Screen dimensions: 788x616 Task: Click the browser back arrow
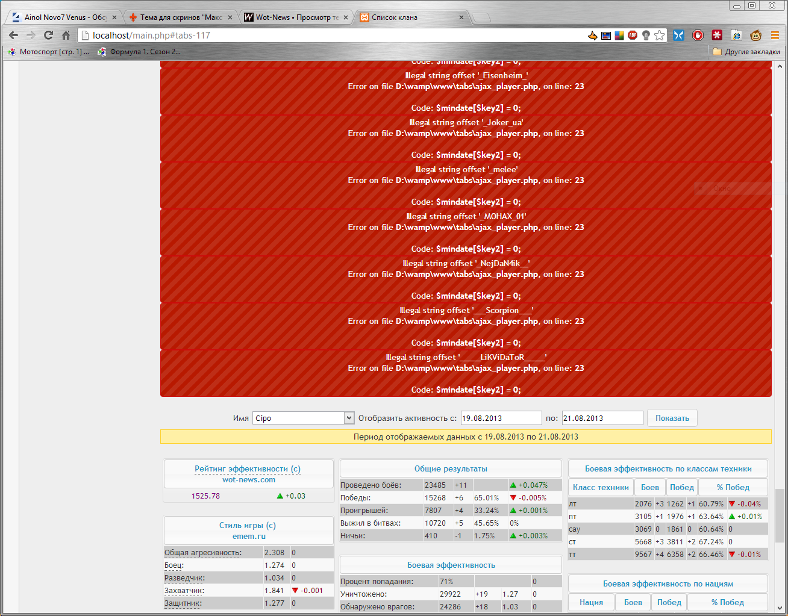pyautogui.click(x=13, y=36)
